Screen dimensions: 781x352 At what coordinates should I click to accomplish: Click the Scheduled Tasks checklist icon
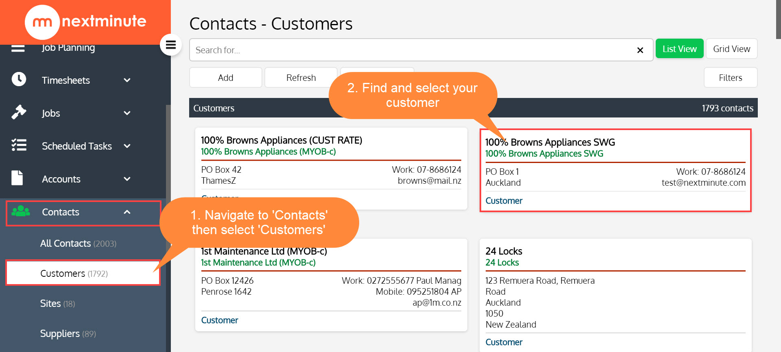pos(19,145)
